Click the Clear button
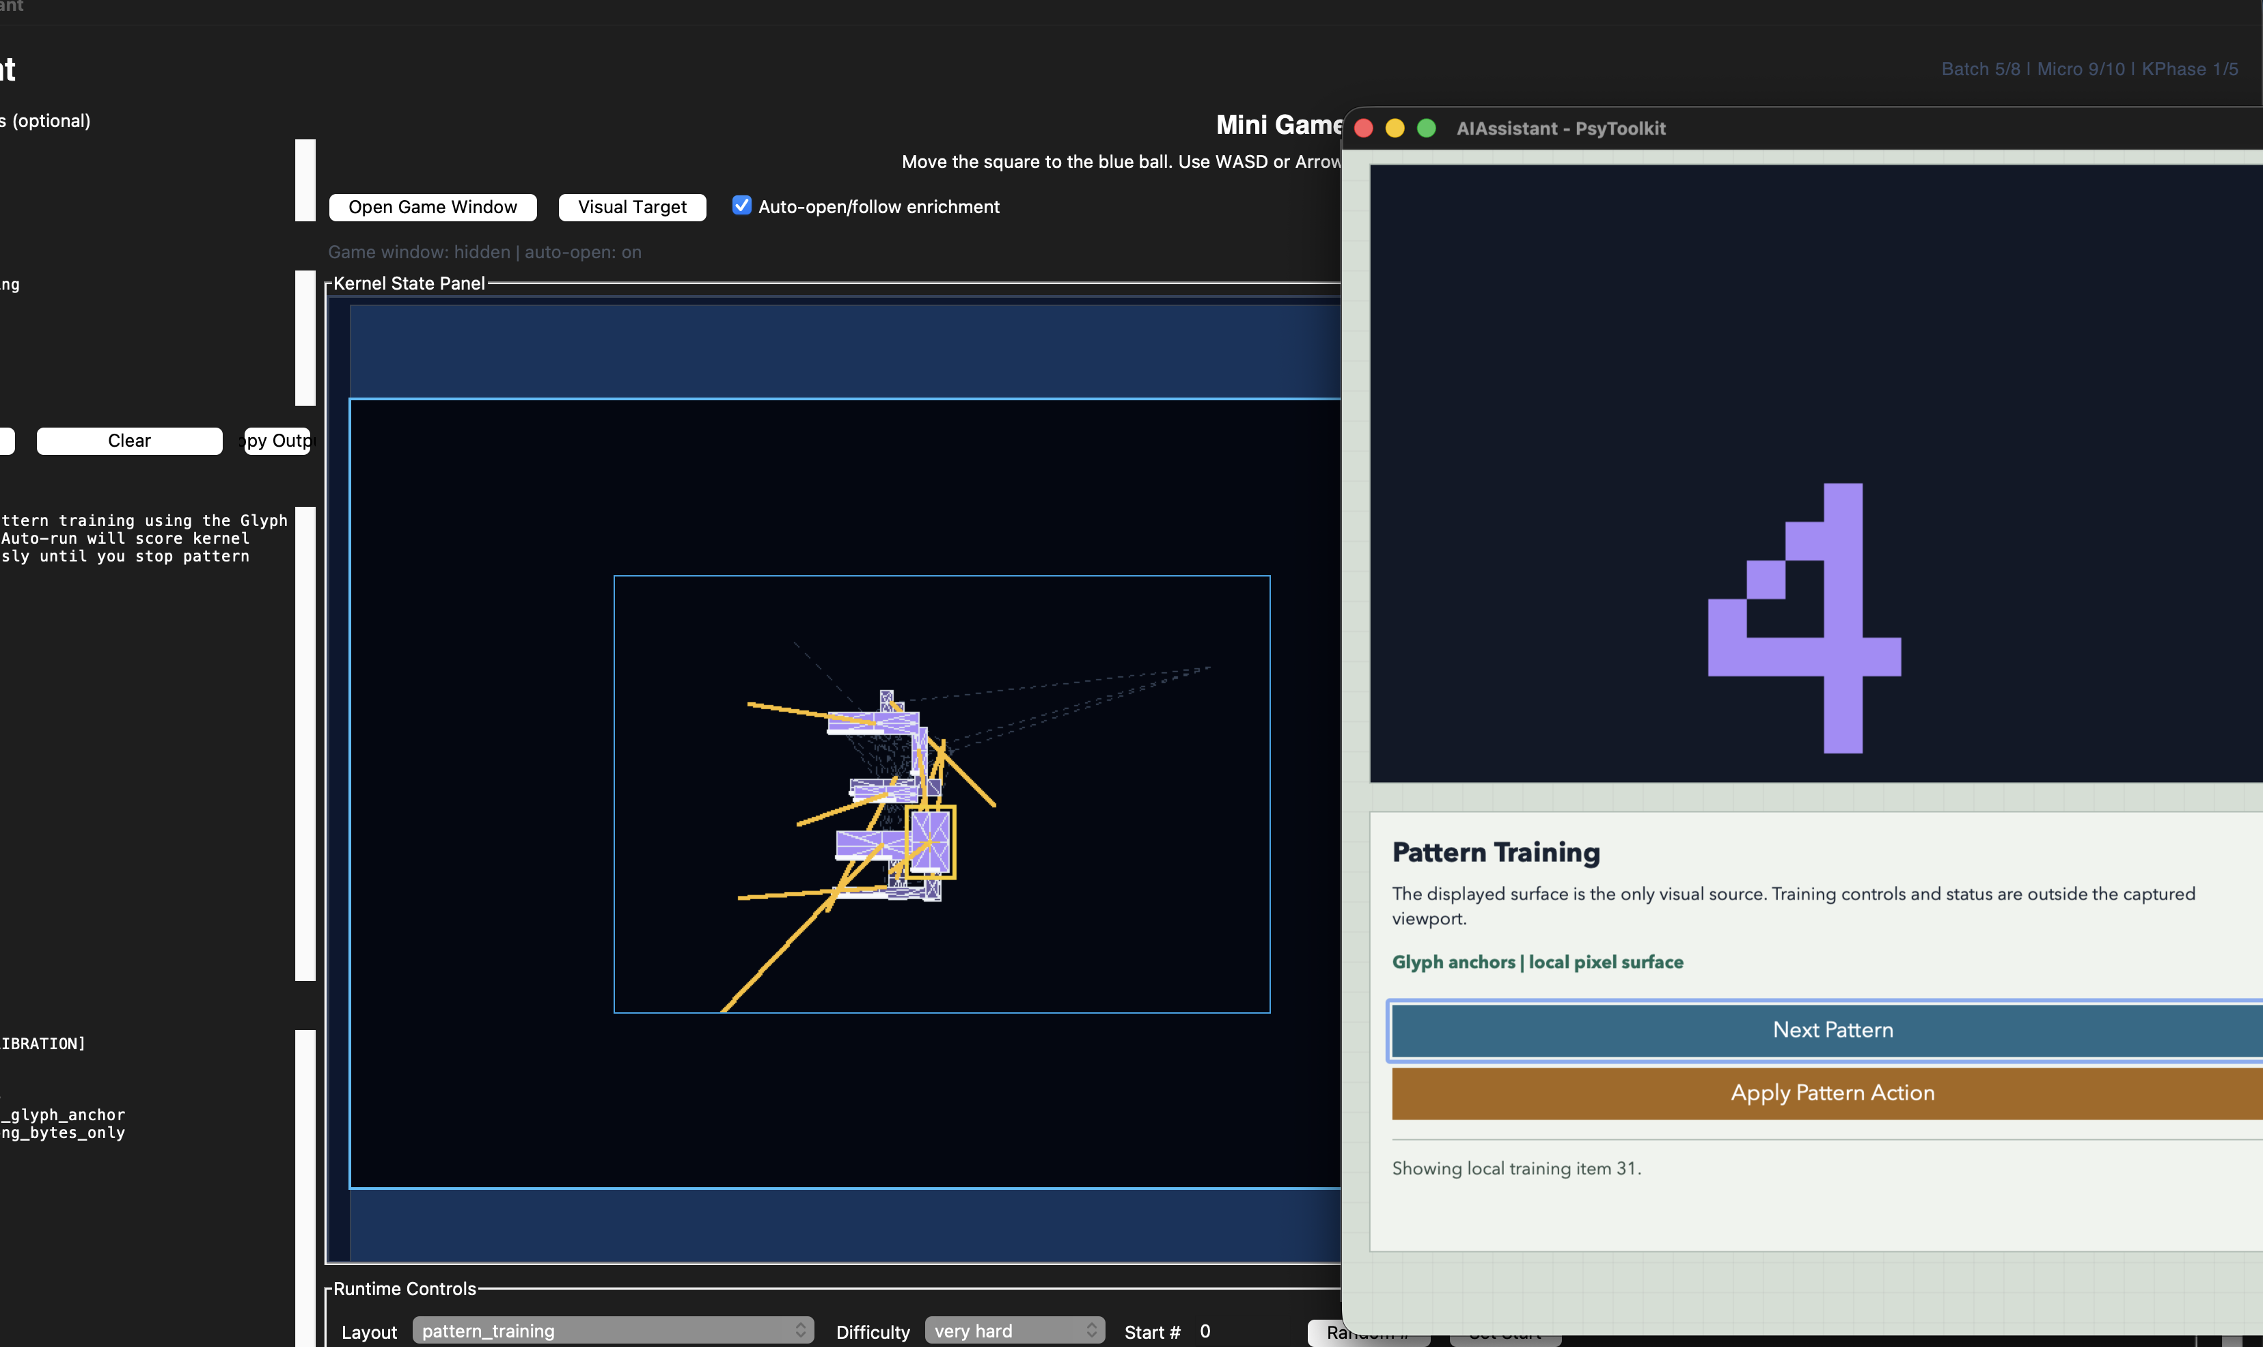Viewport: 2263px width, 1347px height. [129, 440]
